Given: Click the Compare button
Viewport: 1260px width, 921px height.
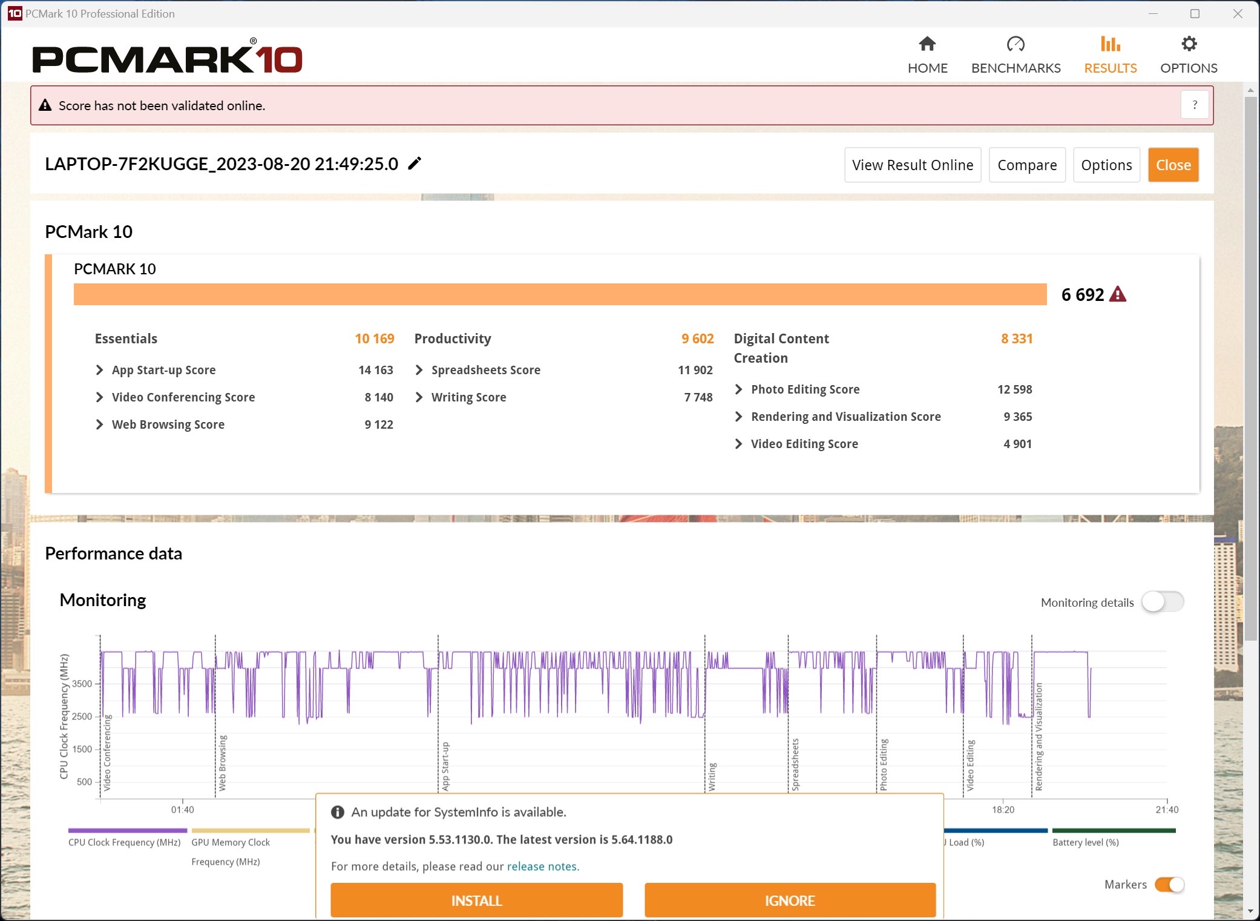Looking at the screenshot, I should click(x=1027, y=165).
